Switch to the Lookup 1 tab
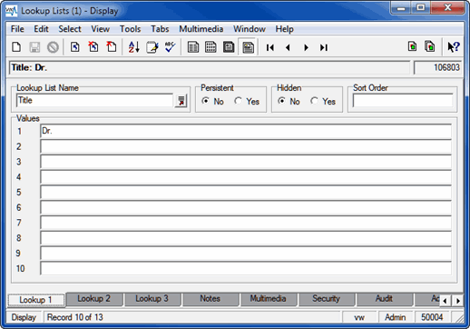 click(36, 300)
